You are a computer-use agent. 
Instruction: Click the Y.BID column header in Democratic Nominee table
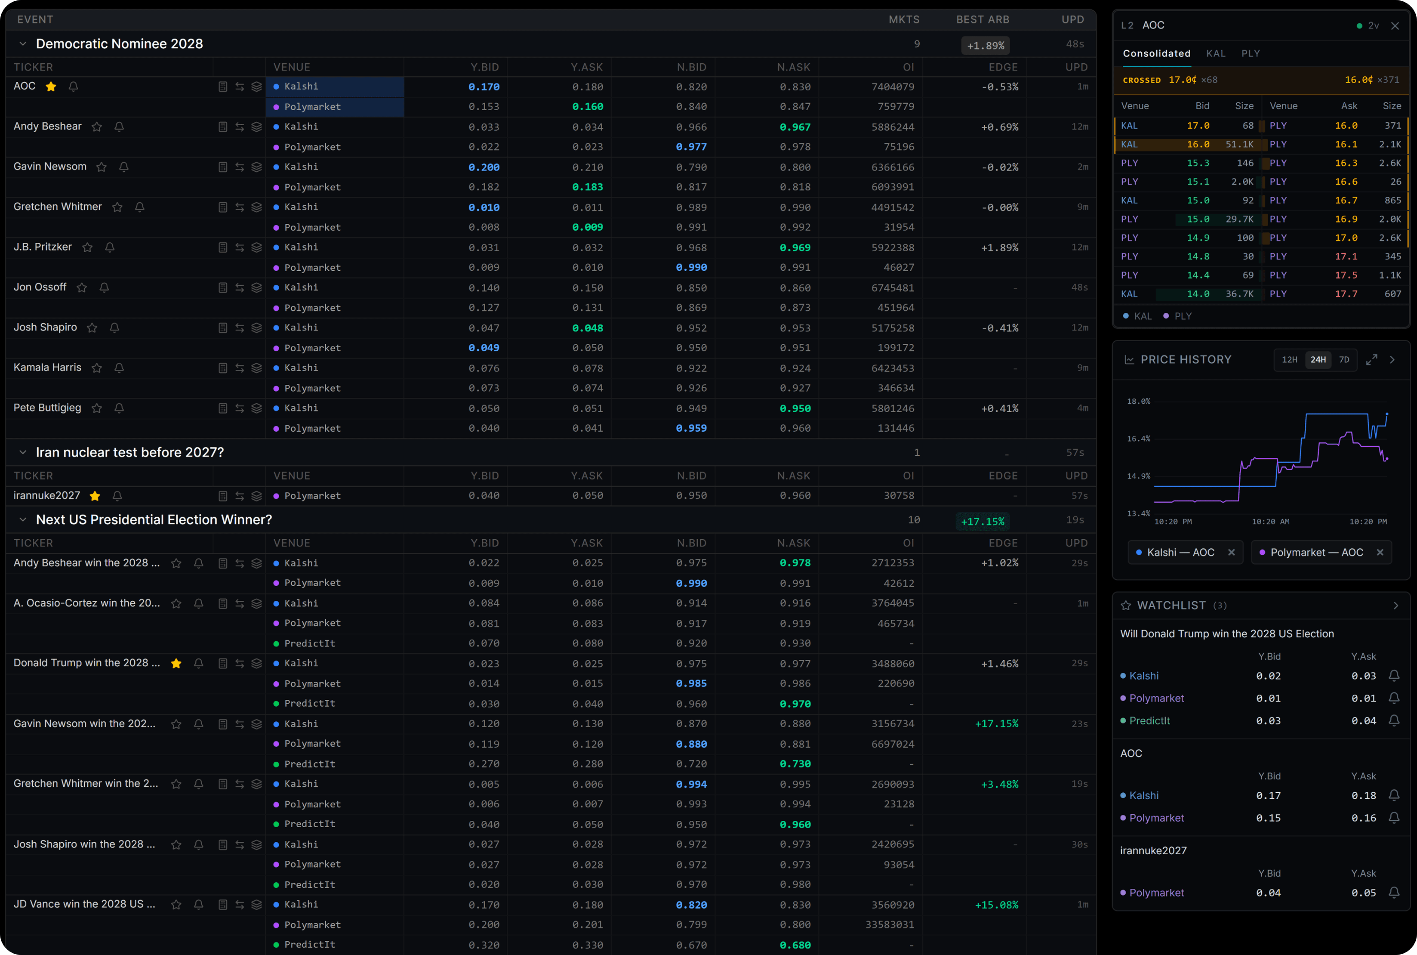click(x=484, y=67)
